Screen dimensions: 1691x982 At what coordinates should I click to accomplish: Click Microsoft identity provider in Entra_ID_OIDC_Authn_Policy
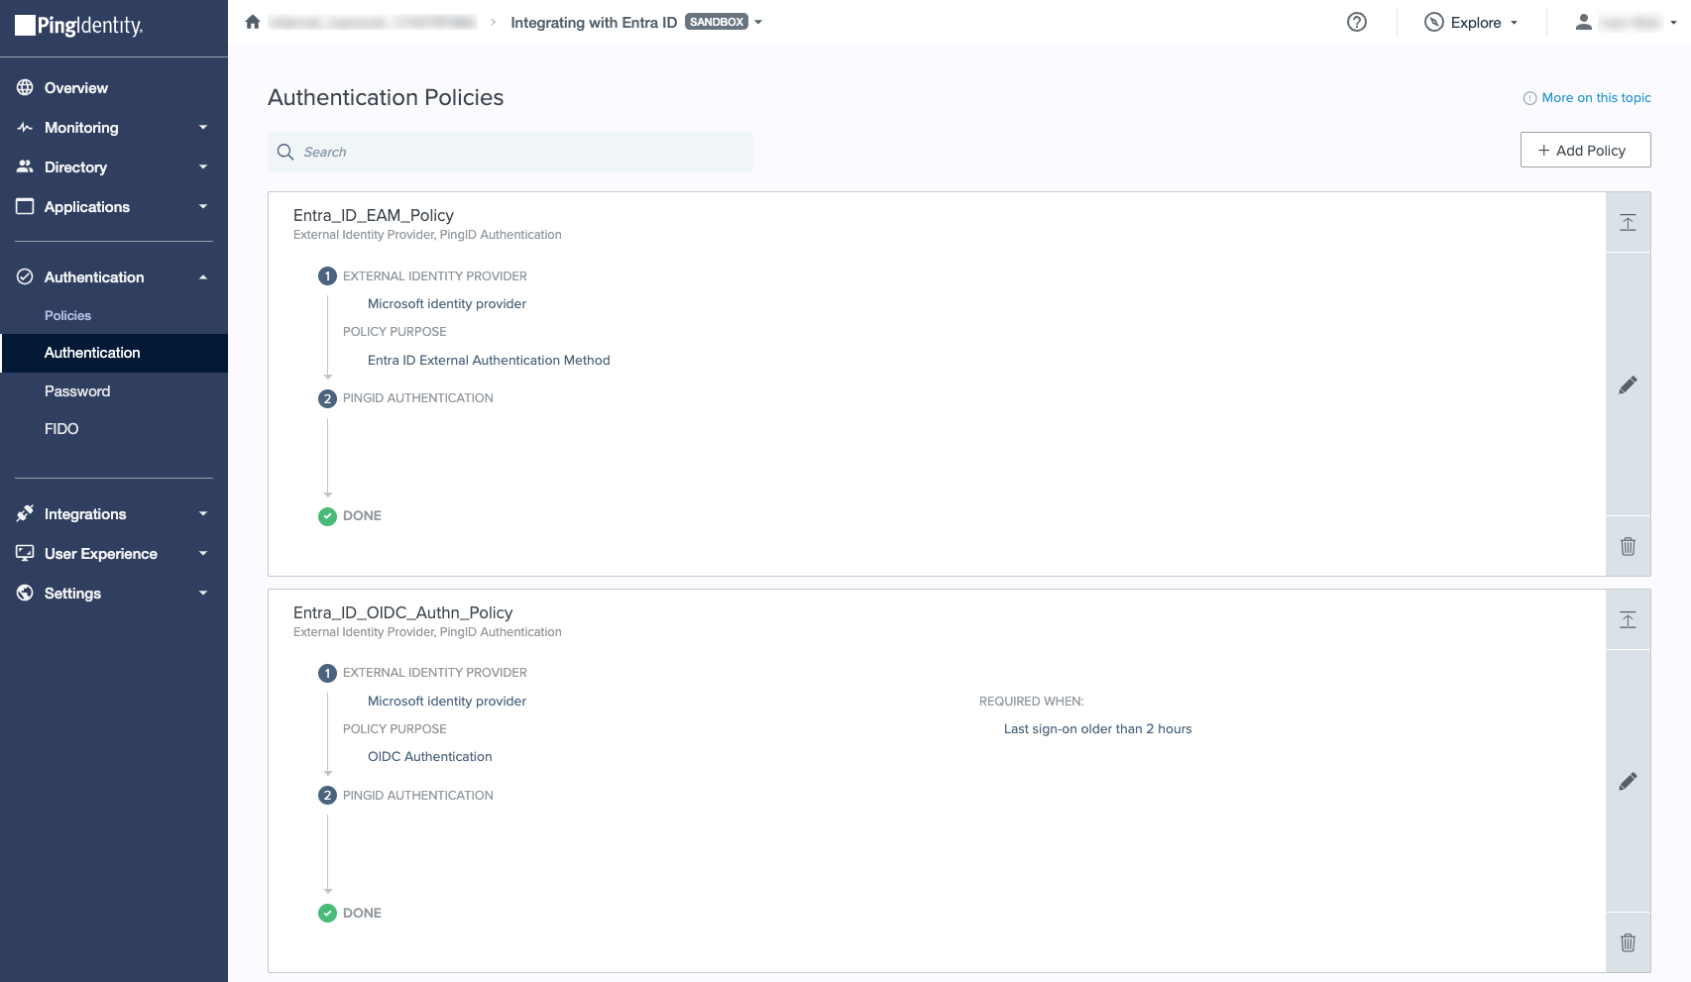coord(447,701)
